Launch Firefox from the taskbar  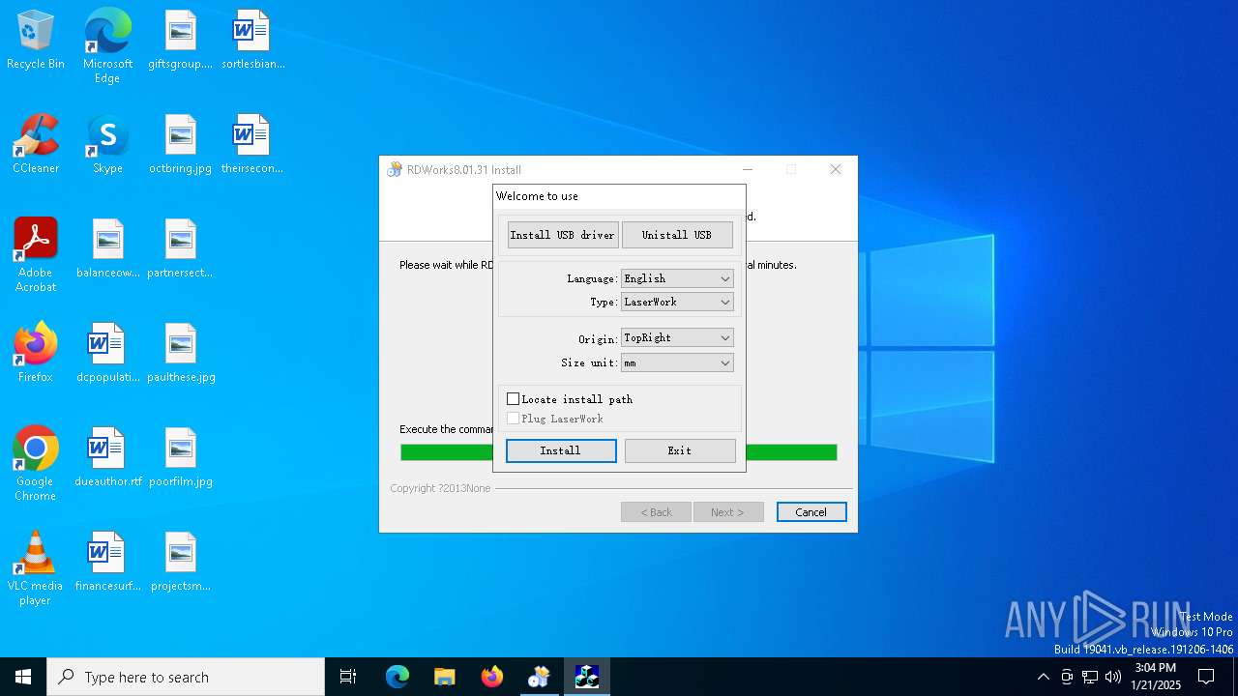click(492, 677)
